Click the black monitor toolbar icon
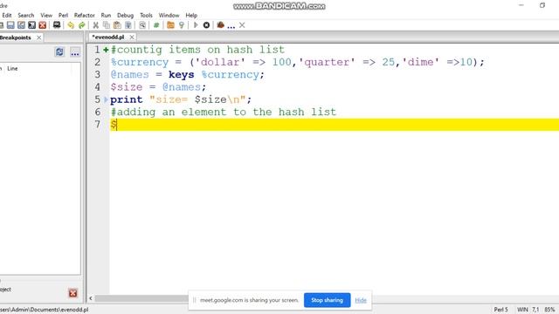Screen dimensions: 559x314 (x=57, y=25)
